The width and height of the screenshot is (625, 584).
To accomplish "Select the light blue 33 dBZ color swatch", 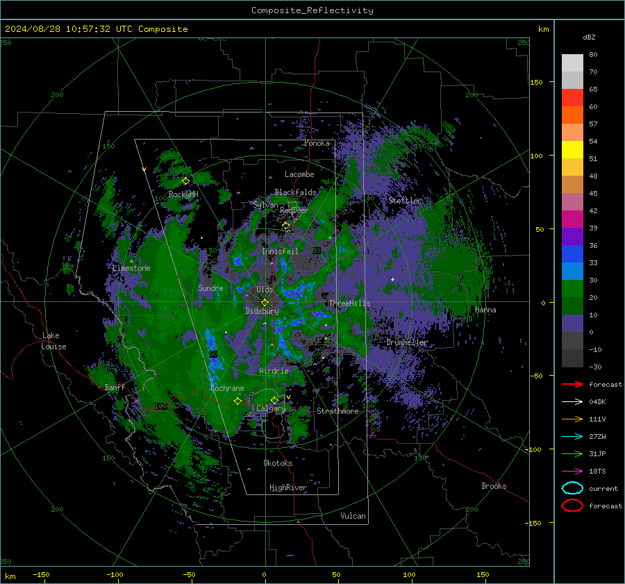I will (x=572, y=271).
